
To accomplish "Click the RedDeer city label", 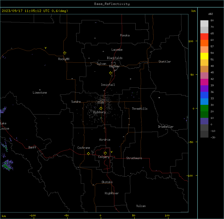I will [x=114, y=66].
